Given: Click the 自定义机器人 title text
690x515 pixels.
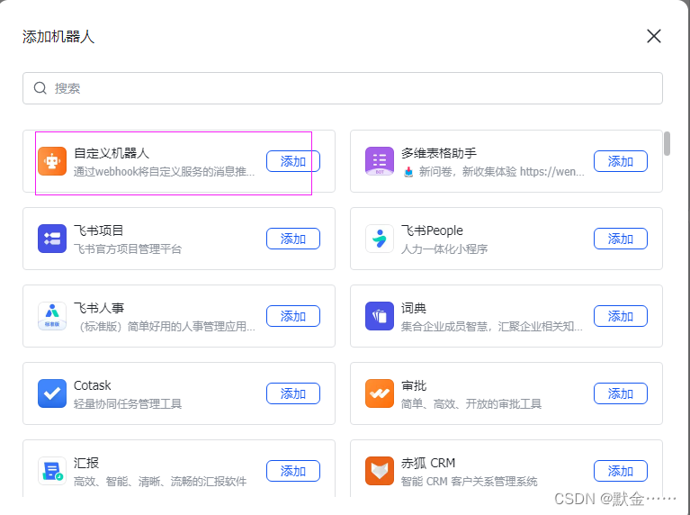Looking at the screenshot, I should (112, 153).
